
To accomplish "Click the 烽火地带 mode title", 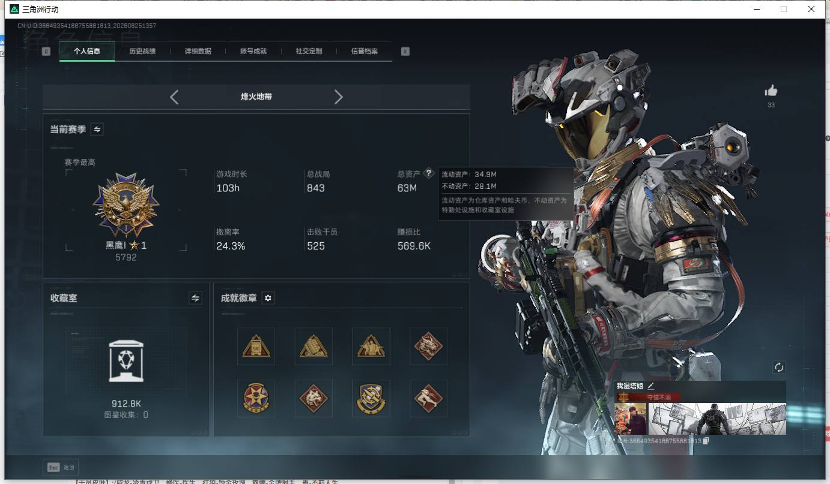I will (x=256, y=97).
